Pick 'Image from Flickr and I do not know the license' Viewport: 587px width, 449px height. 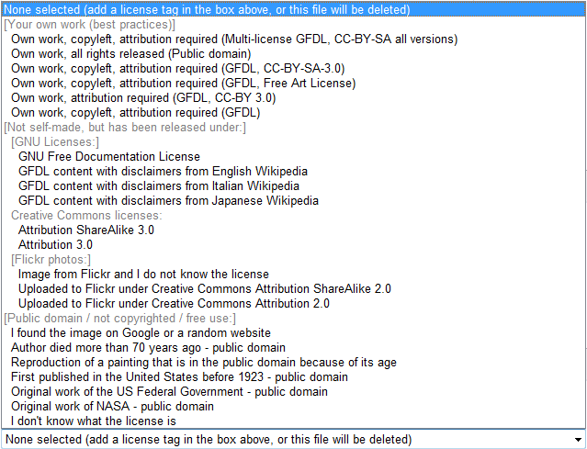coord(143,275)
